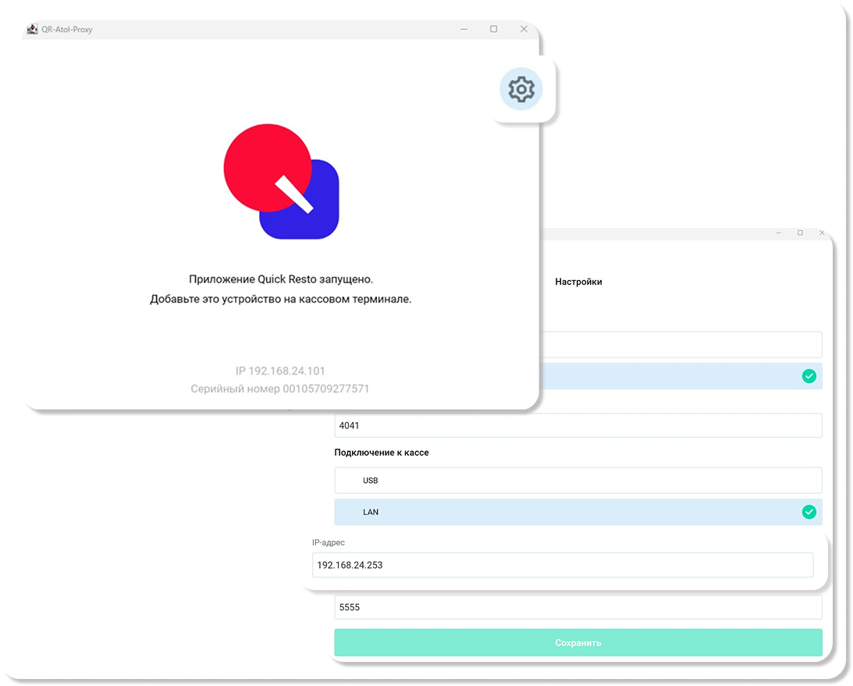Select the USB connection option
Image resolution: width=853 pixels, height=686 pixels.
[x=578, y=481]
